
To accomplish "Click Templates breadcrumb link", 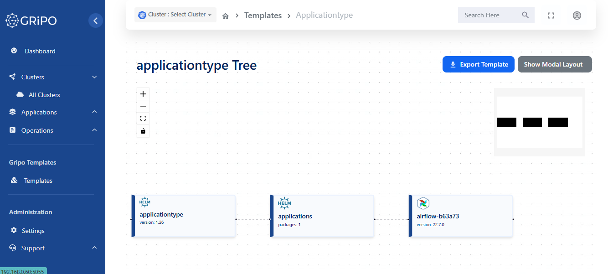I will coord(263,16).
